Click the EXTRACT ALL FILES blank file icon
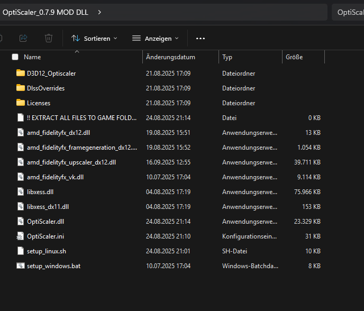Viewport: 364px width, 311px height. pos(21,117)
